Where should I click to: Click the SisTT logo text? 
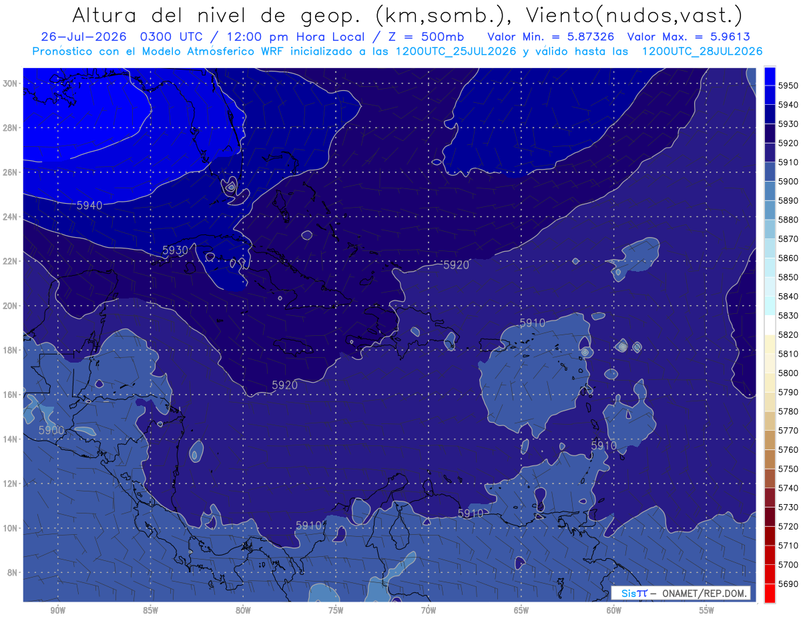tap(633, 594)
